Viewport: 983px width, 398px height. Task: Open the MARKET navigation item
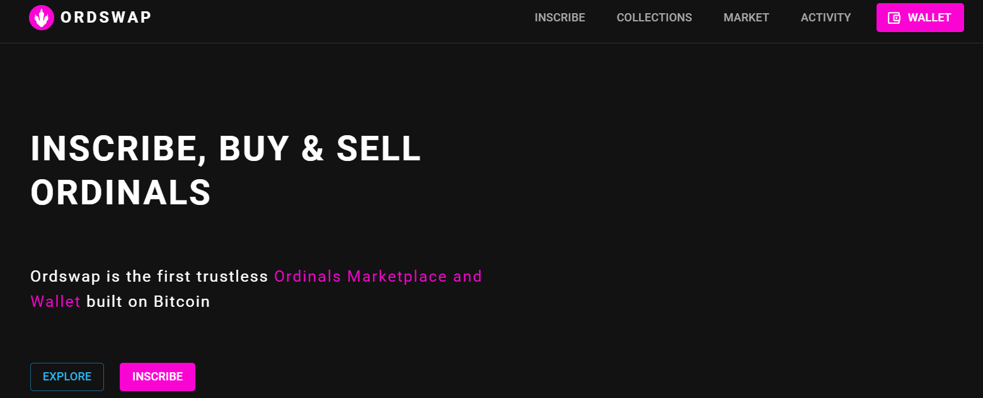tap(746, 18)
